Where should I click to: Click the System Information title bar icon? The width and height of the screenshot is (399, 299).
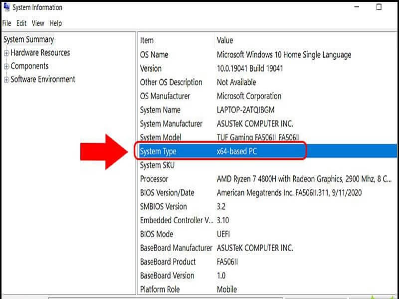(7, 7)
